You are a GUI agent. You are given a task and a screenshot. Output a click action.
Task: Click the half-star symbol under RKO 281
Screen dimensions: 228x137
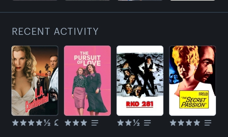[x=136, y=123]
